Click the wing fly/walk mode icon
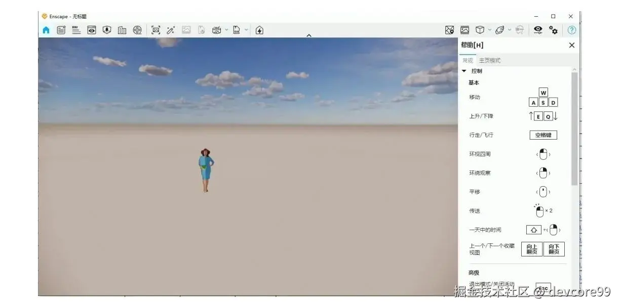The height and width of the screenshot is (308, 620). 500,30
